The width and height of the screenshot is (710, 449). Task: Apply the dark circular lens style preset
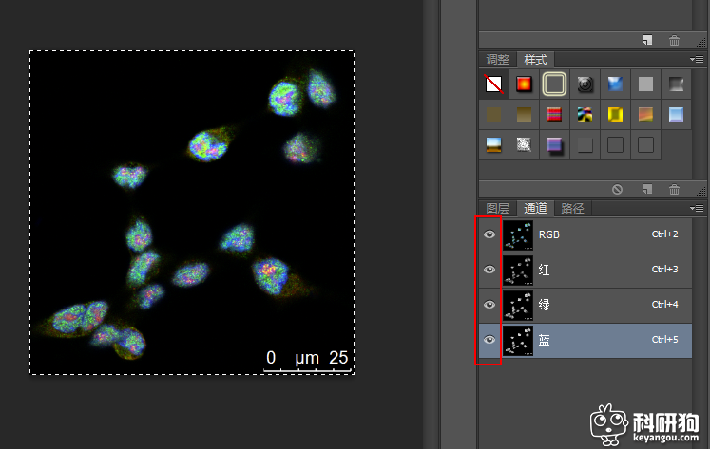pyautogui.click(x=585, y=84)
